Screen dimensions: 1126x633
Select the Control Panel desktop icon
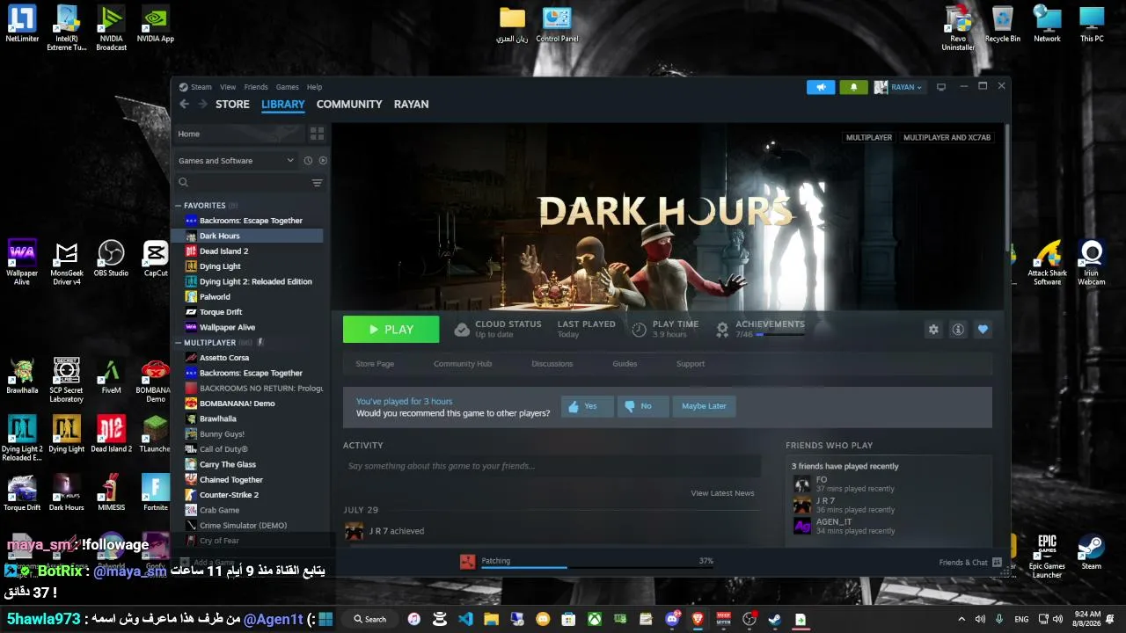[557, 25]
